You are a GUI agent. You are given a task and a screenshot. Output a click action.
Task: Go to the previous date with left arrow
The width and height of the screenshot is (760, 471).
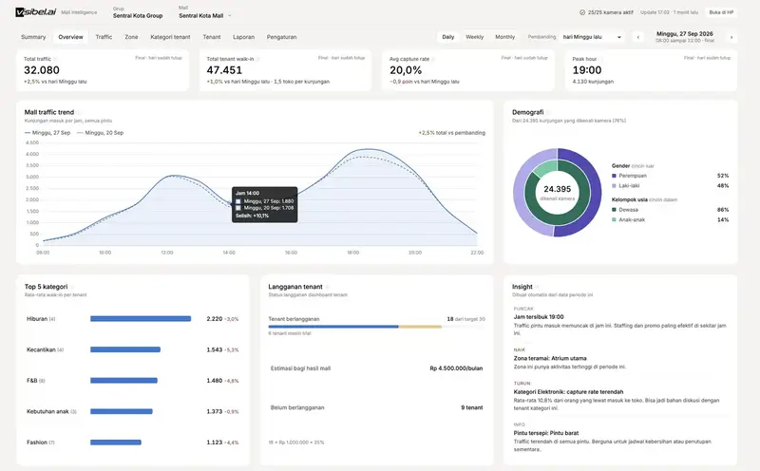637,37
